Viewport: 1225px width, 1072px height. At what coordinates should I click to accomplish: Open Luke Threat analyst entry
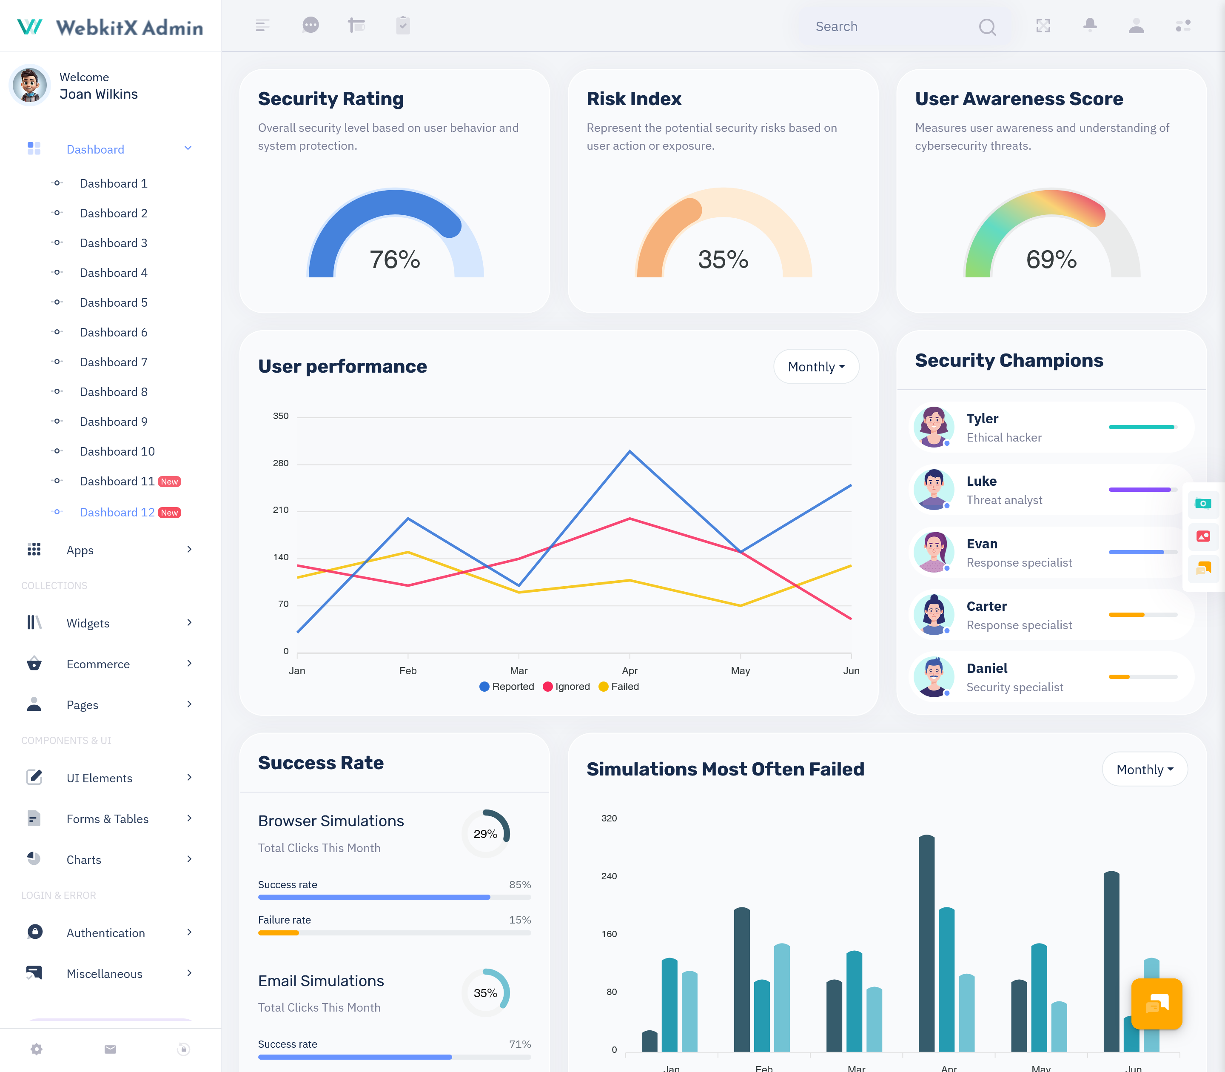click(x=1051, y=490)
